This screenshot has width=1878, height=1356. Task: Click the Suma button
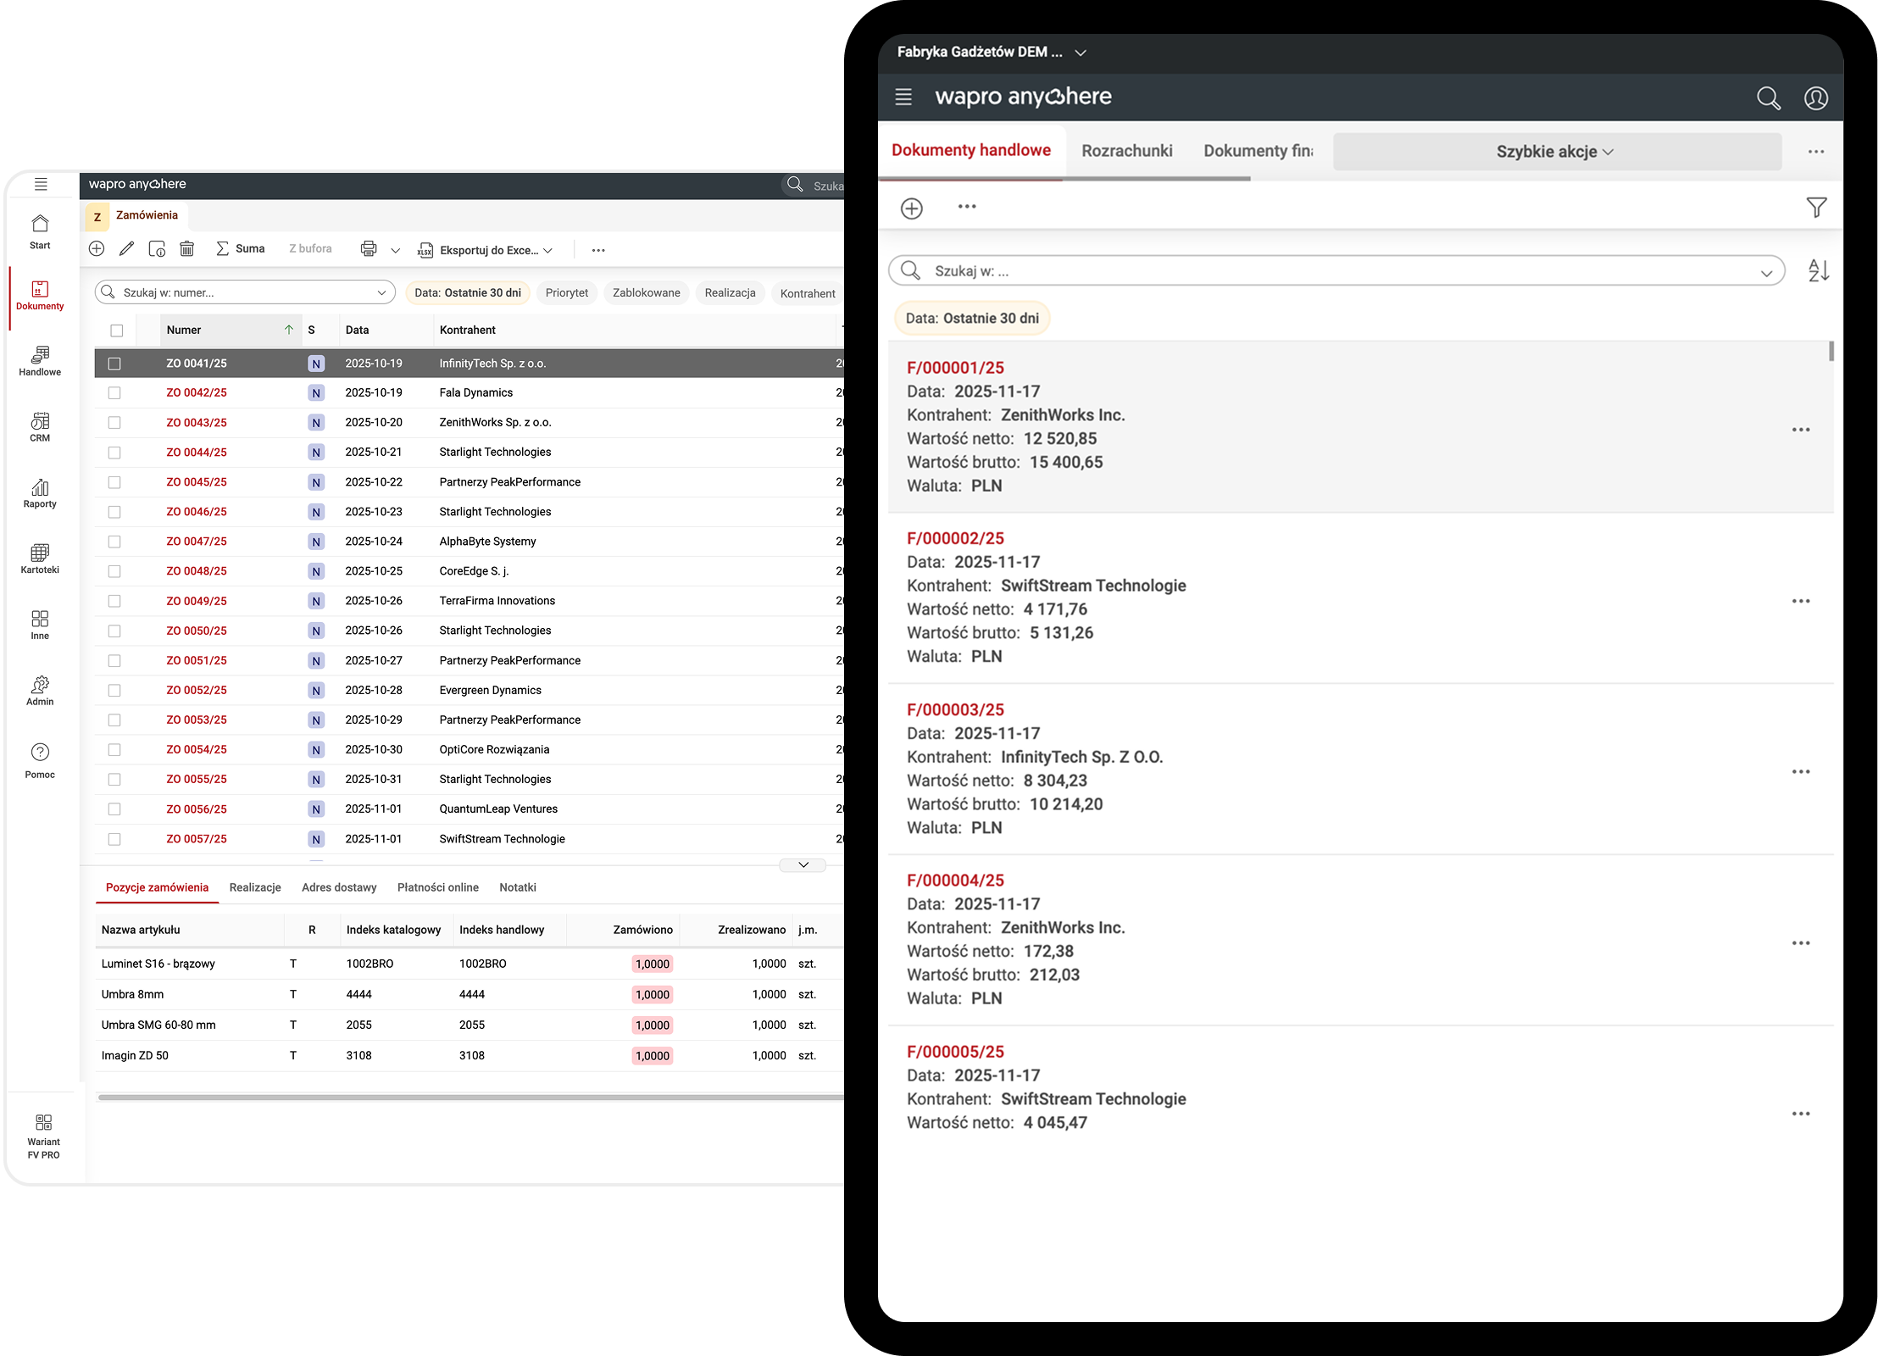point(241,249)
